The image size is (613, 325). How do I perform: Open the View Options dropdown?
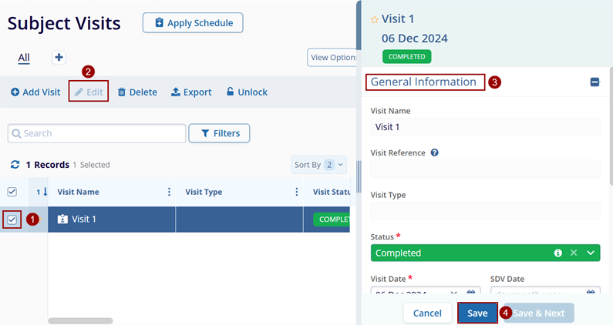point(332,58)
